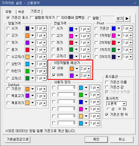Select the 하 radio button
This screenshot has height=146, width=139.
[x=120, y=109]
